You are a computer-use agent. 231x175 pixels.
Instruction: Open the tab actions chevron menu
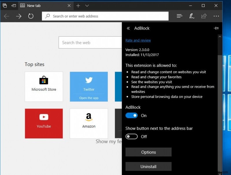pyautogui.click(x=87, y=5)
